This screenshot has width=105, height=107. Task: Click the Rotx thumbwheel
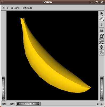[x=3, y=88]
